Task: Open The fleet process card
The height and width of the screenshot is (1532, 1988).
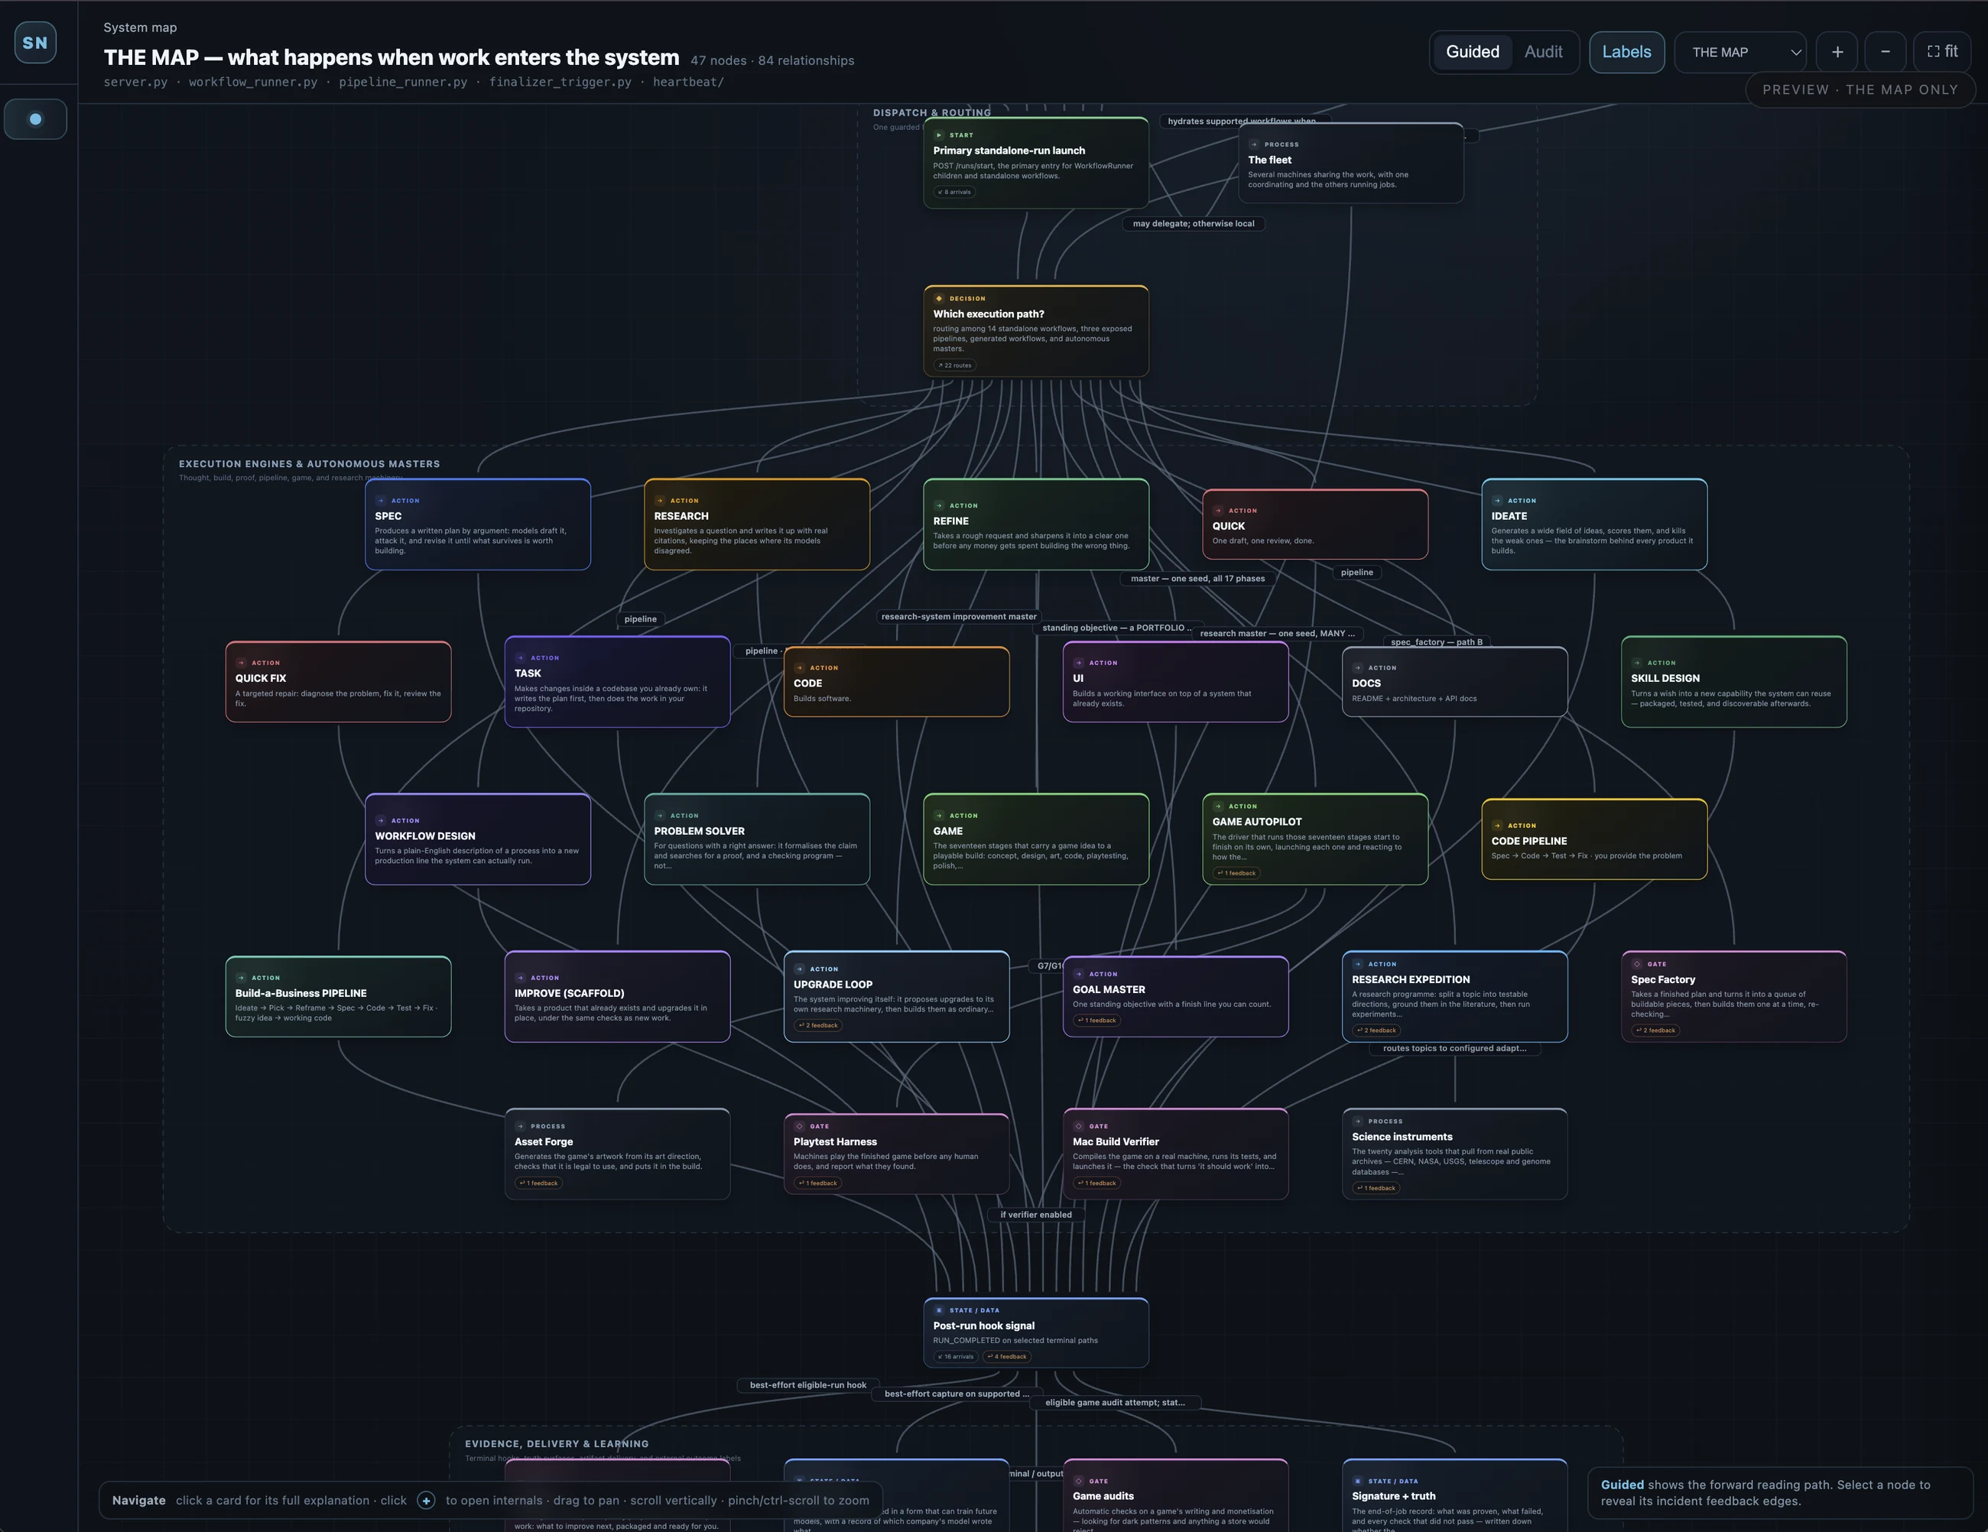Action: click(1351, 163)
